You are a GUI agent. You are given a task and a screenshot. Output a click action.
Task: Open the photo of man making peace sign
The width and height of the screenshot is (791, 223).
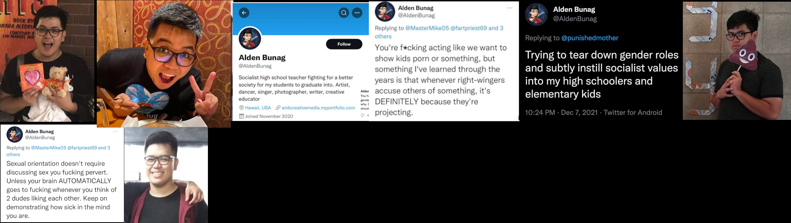click(164, 64)
